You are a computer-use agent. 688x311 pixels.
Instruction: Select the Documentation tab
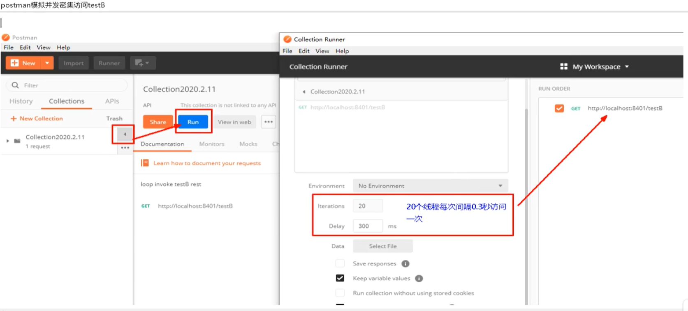tap(162, 144)
